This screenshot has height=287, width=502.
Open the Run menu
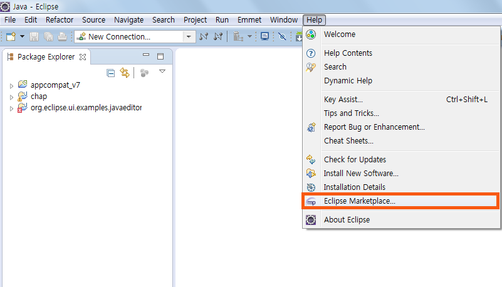[222, 20]
